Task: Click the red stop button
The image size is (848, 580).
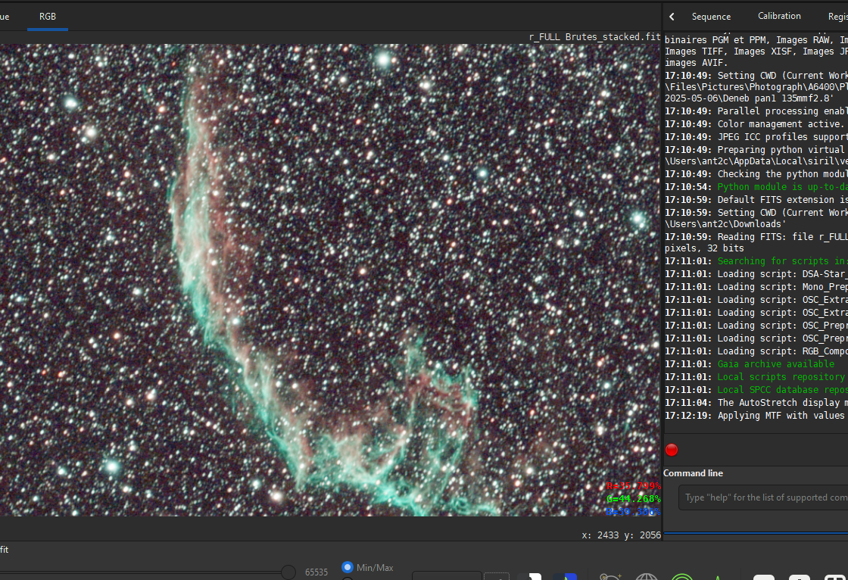Action: [672, 450]
